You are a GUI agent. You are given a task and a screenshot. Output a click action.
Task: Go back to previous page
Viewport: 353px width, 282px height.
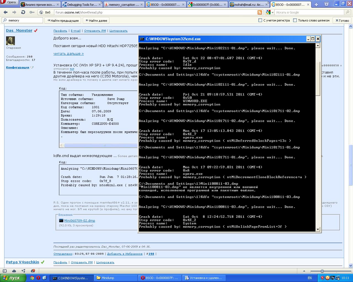pos(6,12)
